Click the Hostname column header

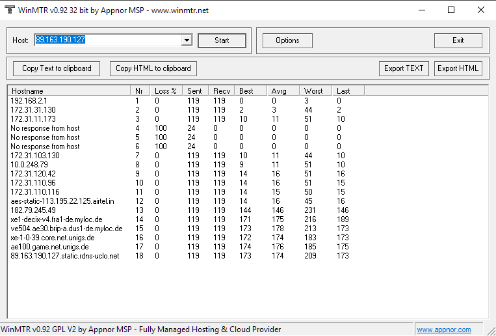click(69, 91)
